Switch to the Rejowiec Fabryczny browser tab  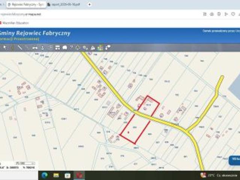click(x=26, y=4)
